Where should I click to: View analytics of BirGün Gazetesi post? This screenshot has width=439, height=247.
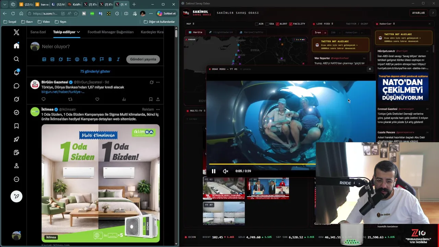pyautogui.click(x=124, y=99)
